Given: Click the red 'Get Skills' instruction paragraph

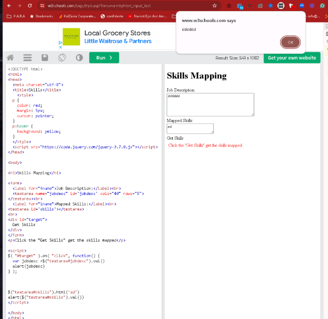Looking at the screenshot, I should click(x=205, y=145).
